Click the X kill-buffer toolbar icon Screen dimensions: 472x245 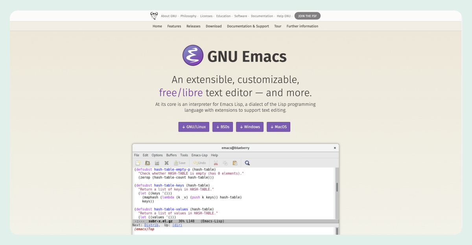(x=166, y=163)
